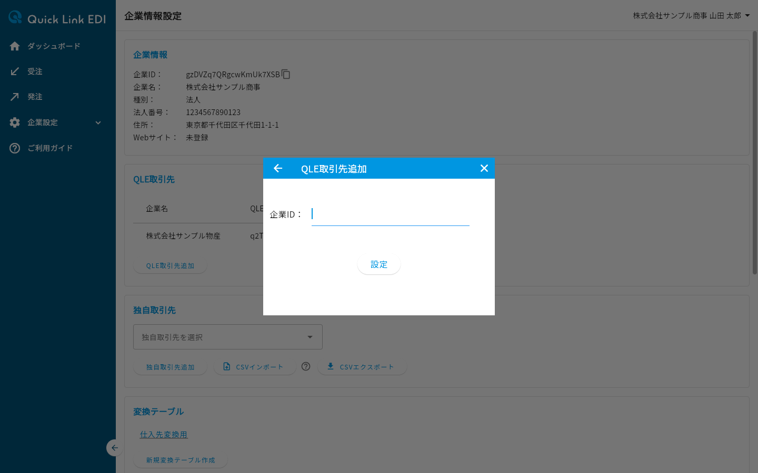758x473 pixels.
Task: Click the CSVインポート button
Action: coord(255,367)
